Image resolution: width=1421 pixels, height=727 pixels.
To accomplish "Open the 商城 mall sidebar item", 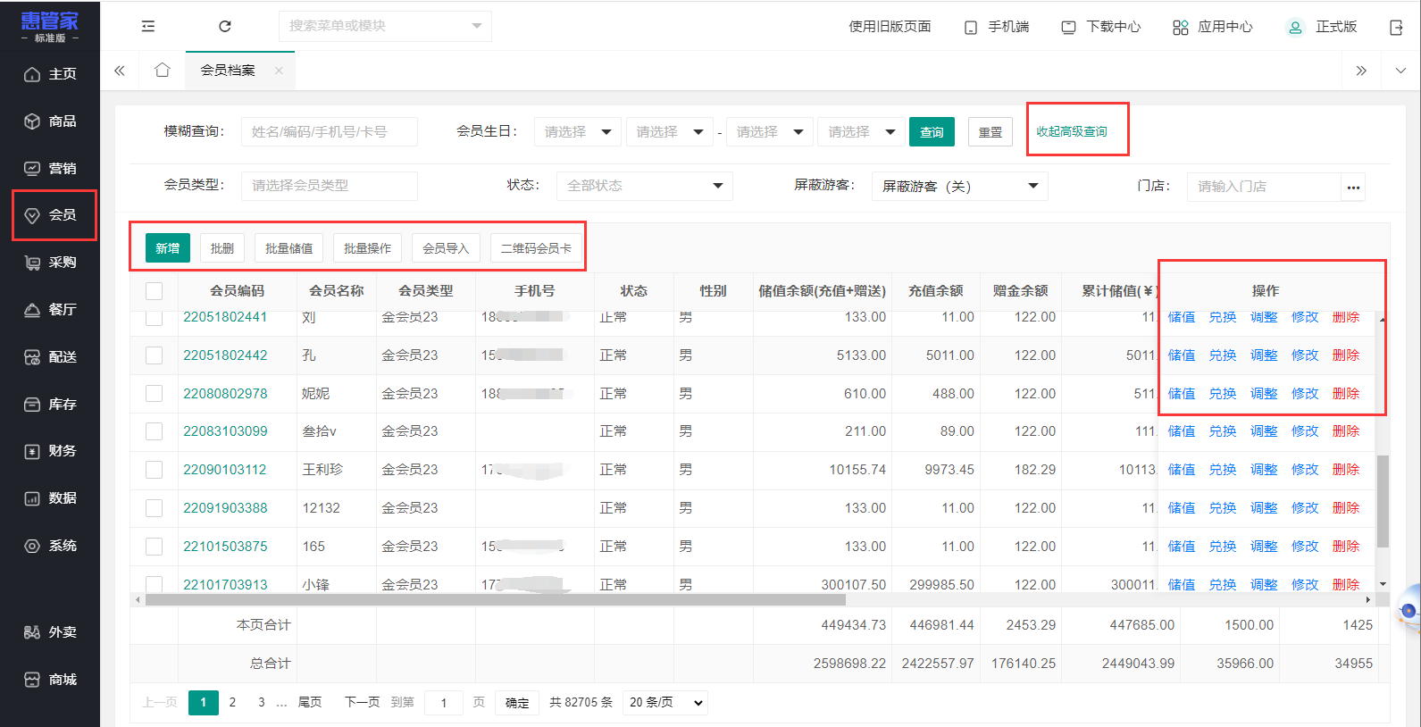I will click(x=50, y=680).
